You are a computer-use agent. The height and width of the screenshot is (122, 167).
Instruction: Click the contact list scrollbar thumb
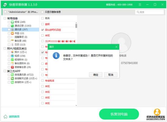76,26
